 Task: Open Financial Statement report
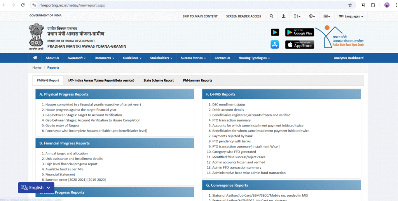coord(60,174)
